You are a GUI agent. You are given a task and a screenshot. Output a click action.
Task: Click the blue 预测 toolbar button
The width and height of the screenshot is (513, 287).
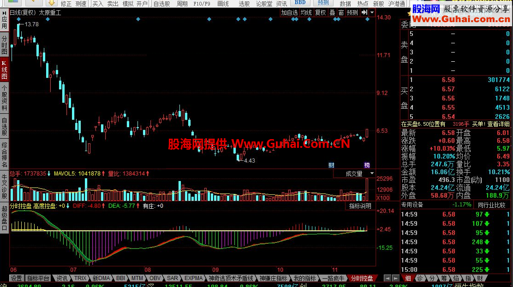[x=323, y=3]
